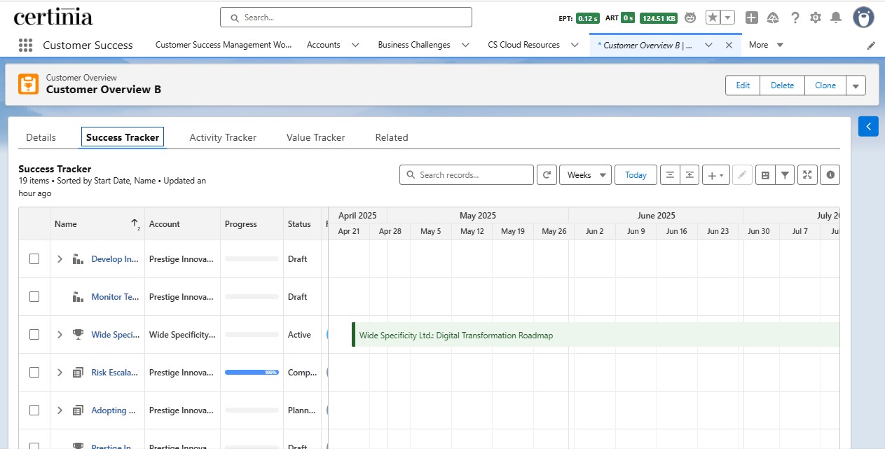This screenshot has height=449, width=885.
Task: Expand the Wide Speci... row
Action: point(60,335)
